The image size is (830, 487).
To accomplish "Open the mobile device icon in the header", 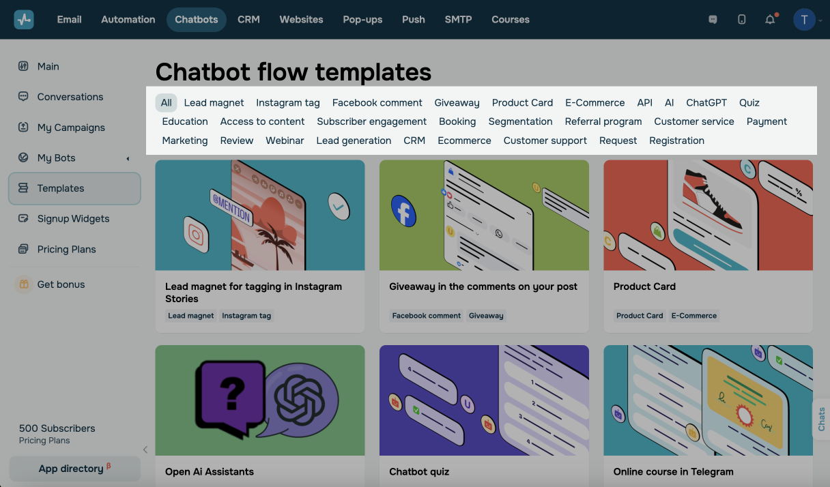I will pyautogui.click(x=742, y=20).
